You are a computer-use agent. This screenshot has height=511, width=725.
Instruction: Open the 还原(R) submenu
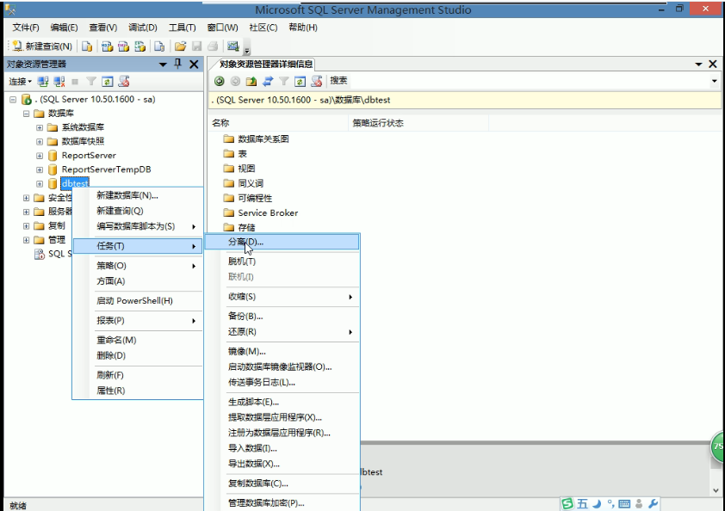point(282,332)
